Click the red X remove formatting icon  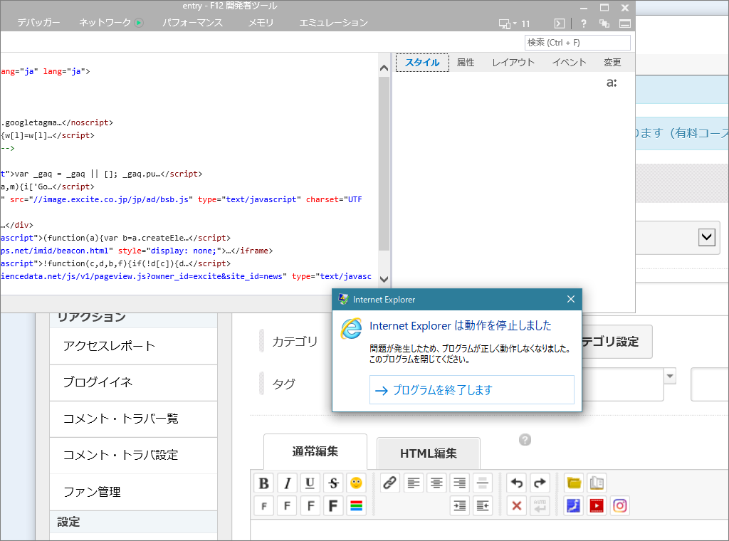tap(517, 506)
